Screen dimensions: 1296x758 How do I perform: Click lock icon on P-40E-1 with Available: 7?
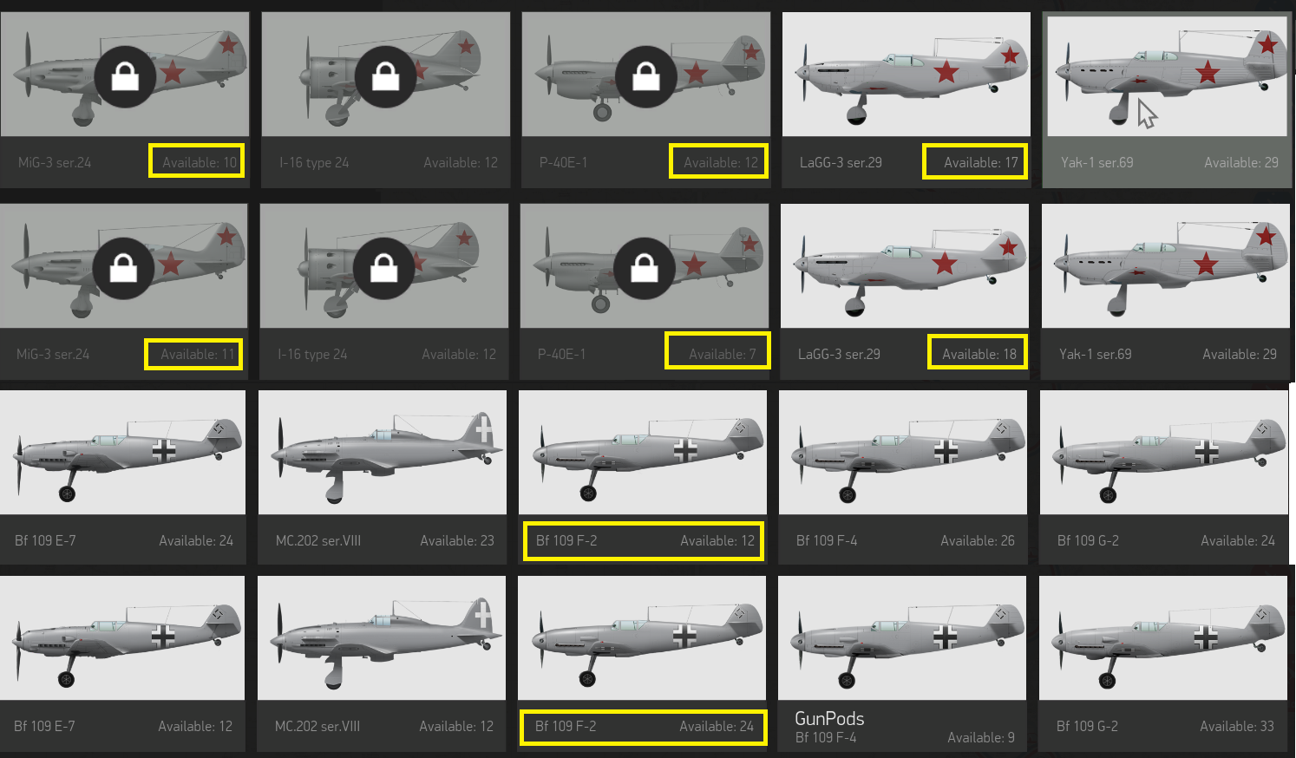pos(645,269)
